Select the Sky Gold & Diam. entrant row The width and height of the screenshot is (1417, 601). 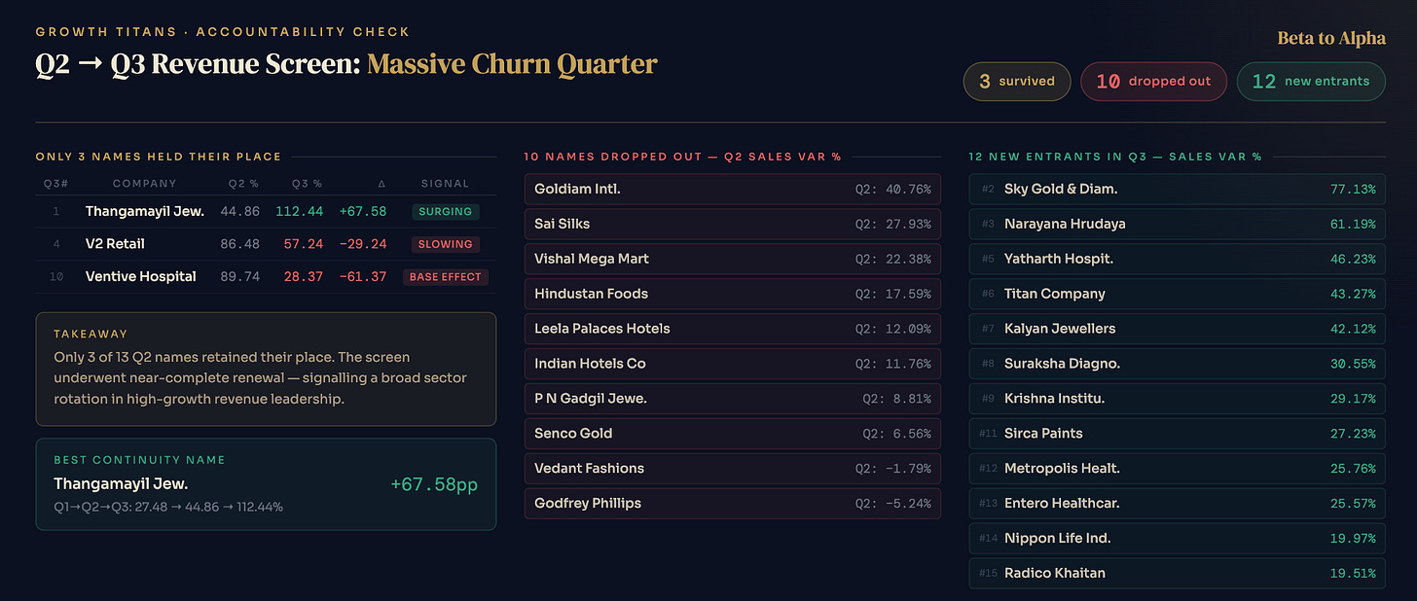pyautogui.click(x=1178, y=189)
